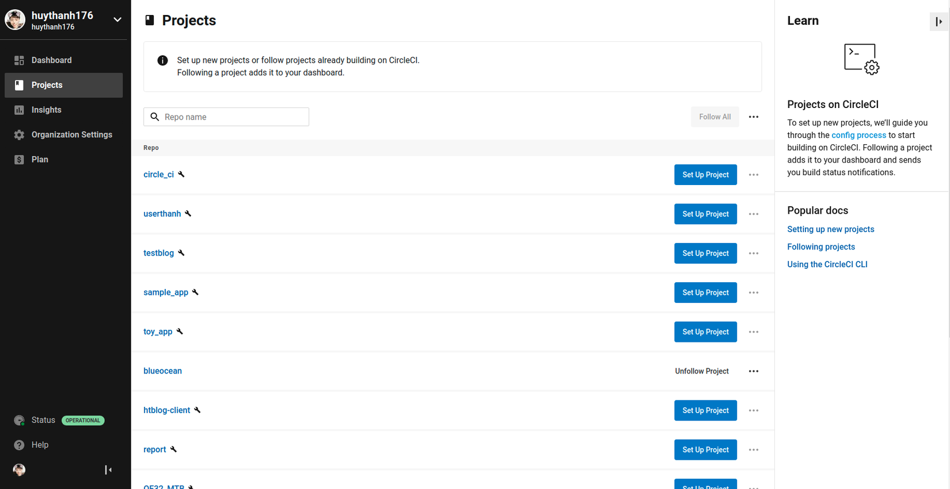The image size is (950, 489).
Task: Unfollow the blueocean project
Action: [x=701, y=371]
